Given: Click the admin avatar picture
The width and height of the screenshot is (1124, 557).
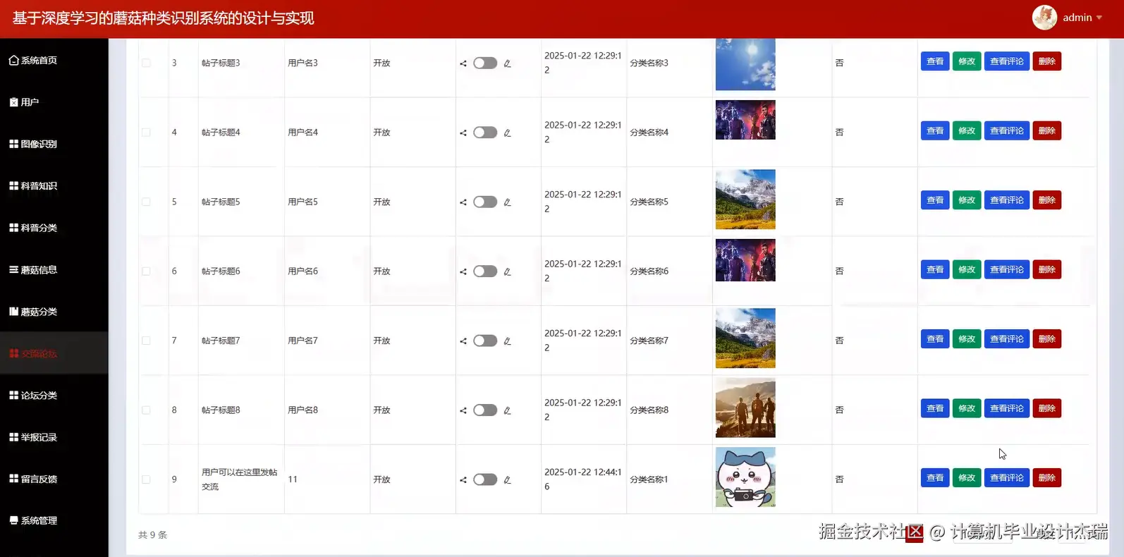Looking at the screenshot, I should click(1044, 18).
